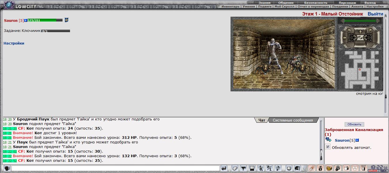
Task: Click the two-persons friends icon
Action: pyautogui.click(x=347, y=168)
